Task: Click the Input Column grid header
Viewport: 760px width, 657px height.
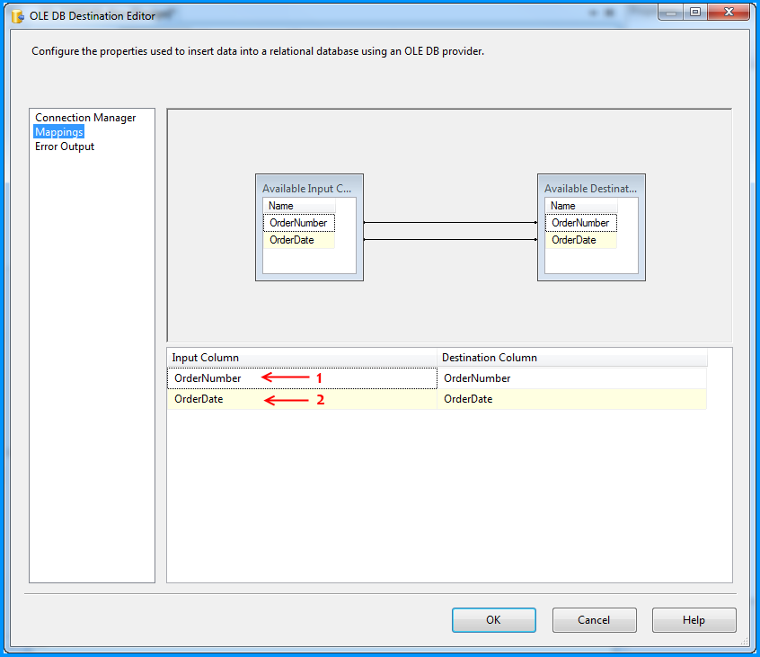Action: pos(302,358)
